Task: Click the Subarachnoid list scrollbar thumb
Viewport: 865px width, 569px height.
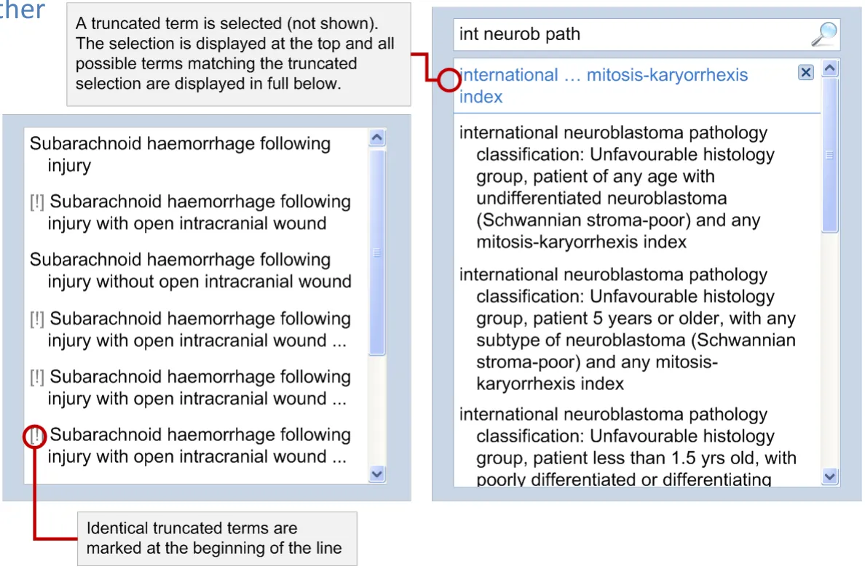Action: (376, 251)
